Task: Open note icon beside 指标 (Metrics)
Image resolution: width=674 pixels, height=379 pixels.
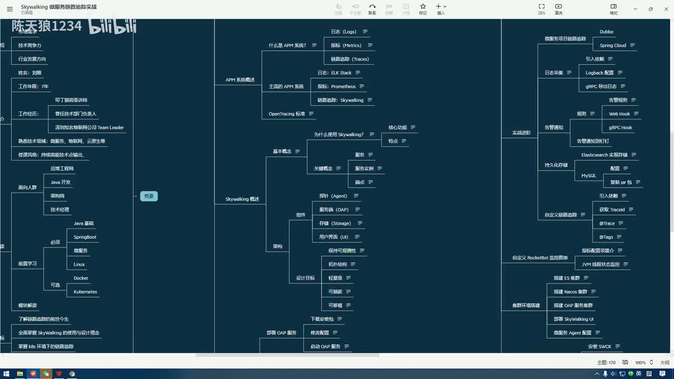Action: tap(370, 45)
